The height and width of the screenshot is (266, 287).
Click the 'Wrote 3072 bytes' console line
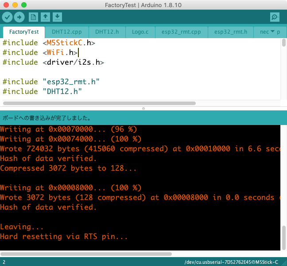pyautogui.click(x=140, y=197)
